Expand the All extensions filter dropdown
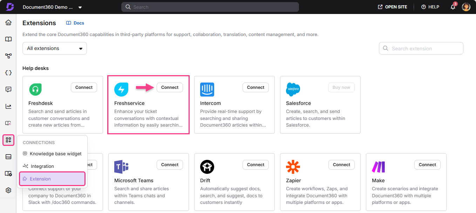 click(x=54, y=48)
